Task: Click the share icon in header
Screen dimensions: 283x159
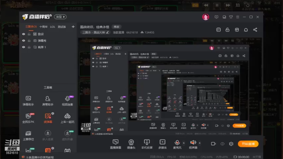Action: pos(255,30)
